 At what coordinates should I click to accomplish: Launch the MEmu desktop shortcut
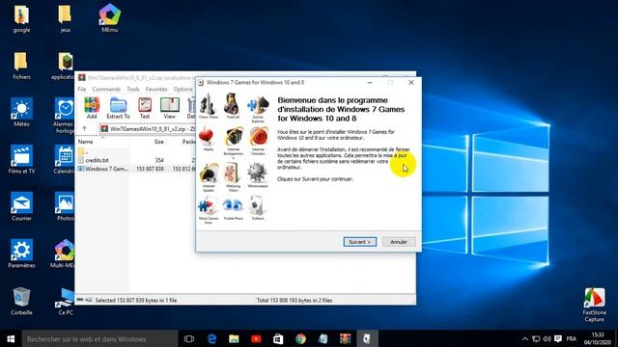109,18
